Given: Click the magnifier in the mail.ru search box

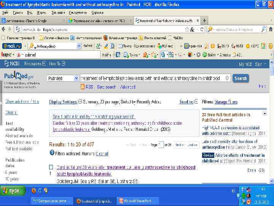Looking at the screenshot, I should (263, 29).
